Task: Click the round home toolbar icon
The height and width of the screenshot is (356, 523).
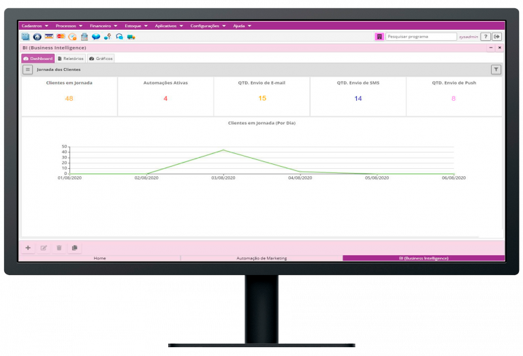Action: coord(37,37)
